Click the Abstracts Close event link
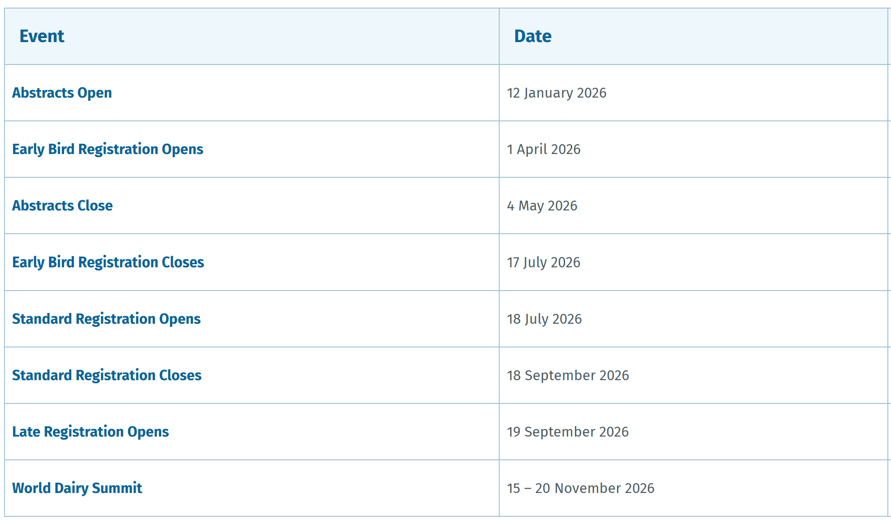Viewport: 891px width, 523px height. (62, 206)
